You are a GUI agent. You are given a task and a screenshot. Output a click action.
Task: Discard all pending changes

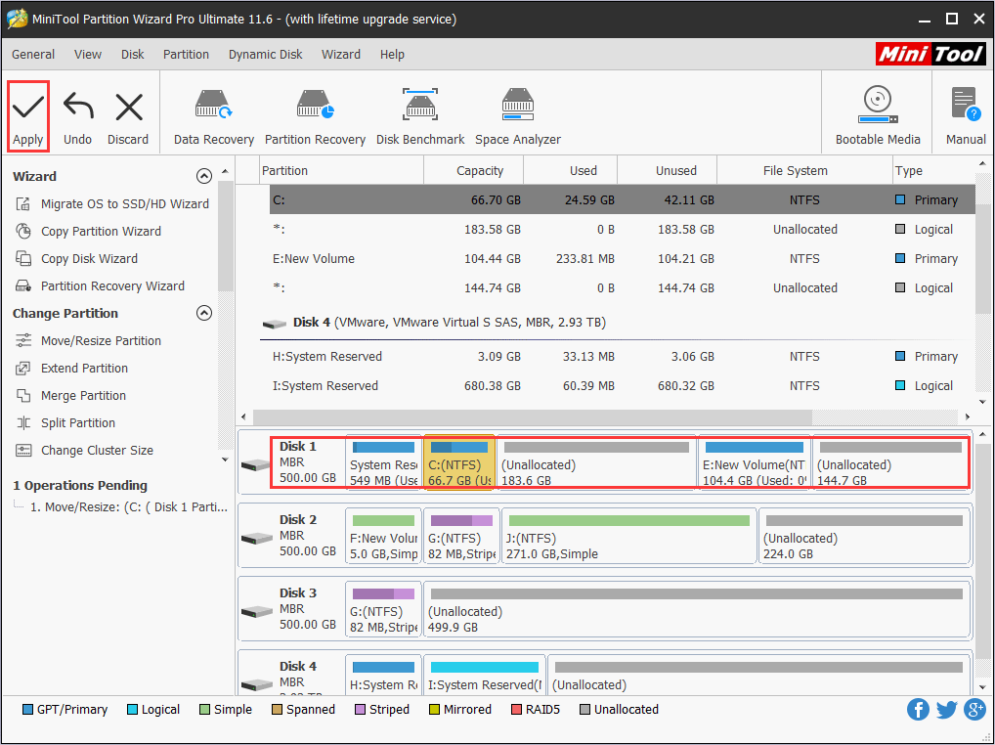pos(127,116)
